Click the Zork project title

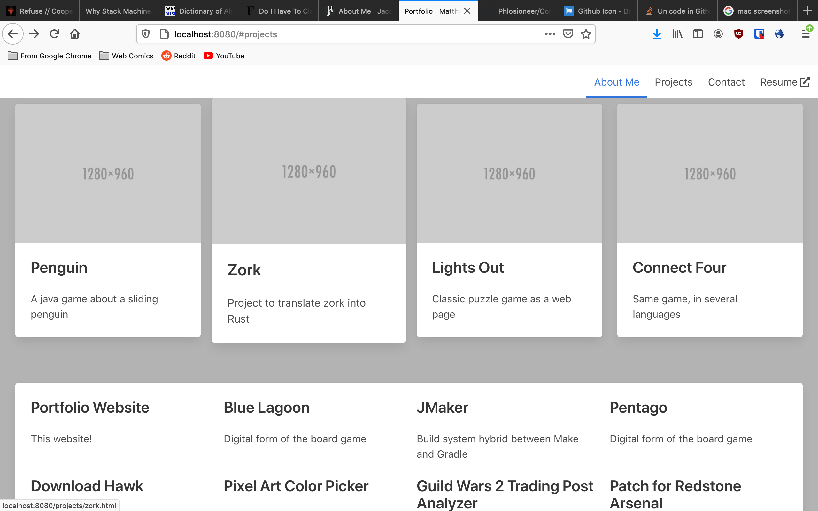pos(244,270)
